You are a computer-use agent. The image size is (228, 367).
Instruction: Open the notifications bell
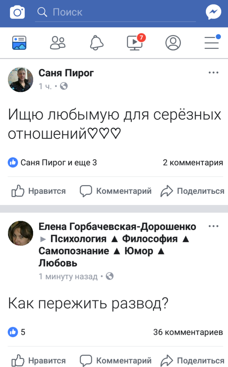pyautogui.click(x=96, y=43)
